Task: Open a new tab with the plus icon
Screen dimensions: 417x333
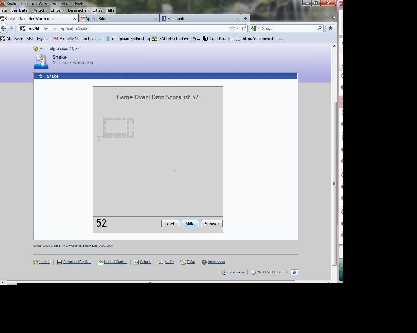Action: point(246,19)
